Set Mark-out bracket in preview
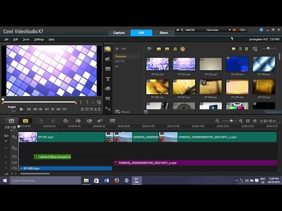The image size is (282, 211). pos(87,102)
